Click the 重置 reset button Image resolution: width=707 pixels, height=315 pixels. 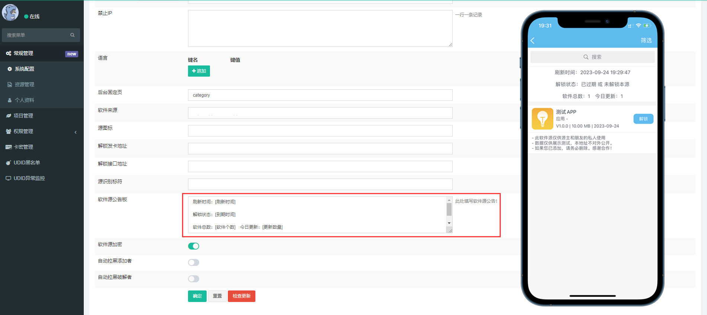[x=217, y=296]
